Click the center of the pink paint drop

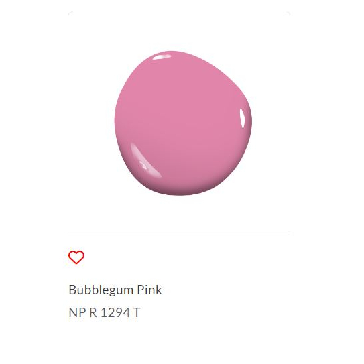tap(183, 123)
